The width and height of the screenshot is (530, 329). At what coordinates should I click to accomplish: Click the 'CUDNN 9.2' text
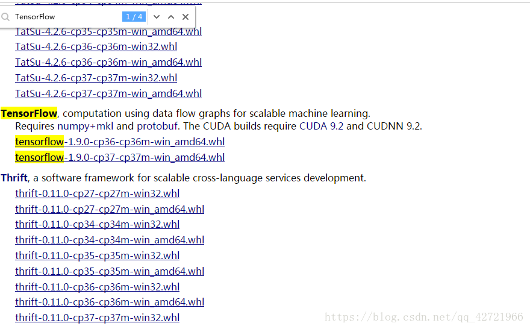[x=393, y=126]
